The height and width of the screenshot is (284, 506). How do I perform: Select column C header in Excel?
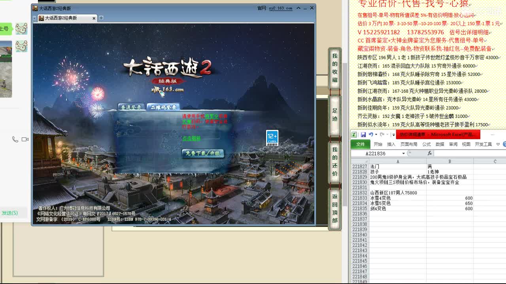pyautogui.click(x=490, y=161)
